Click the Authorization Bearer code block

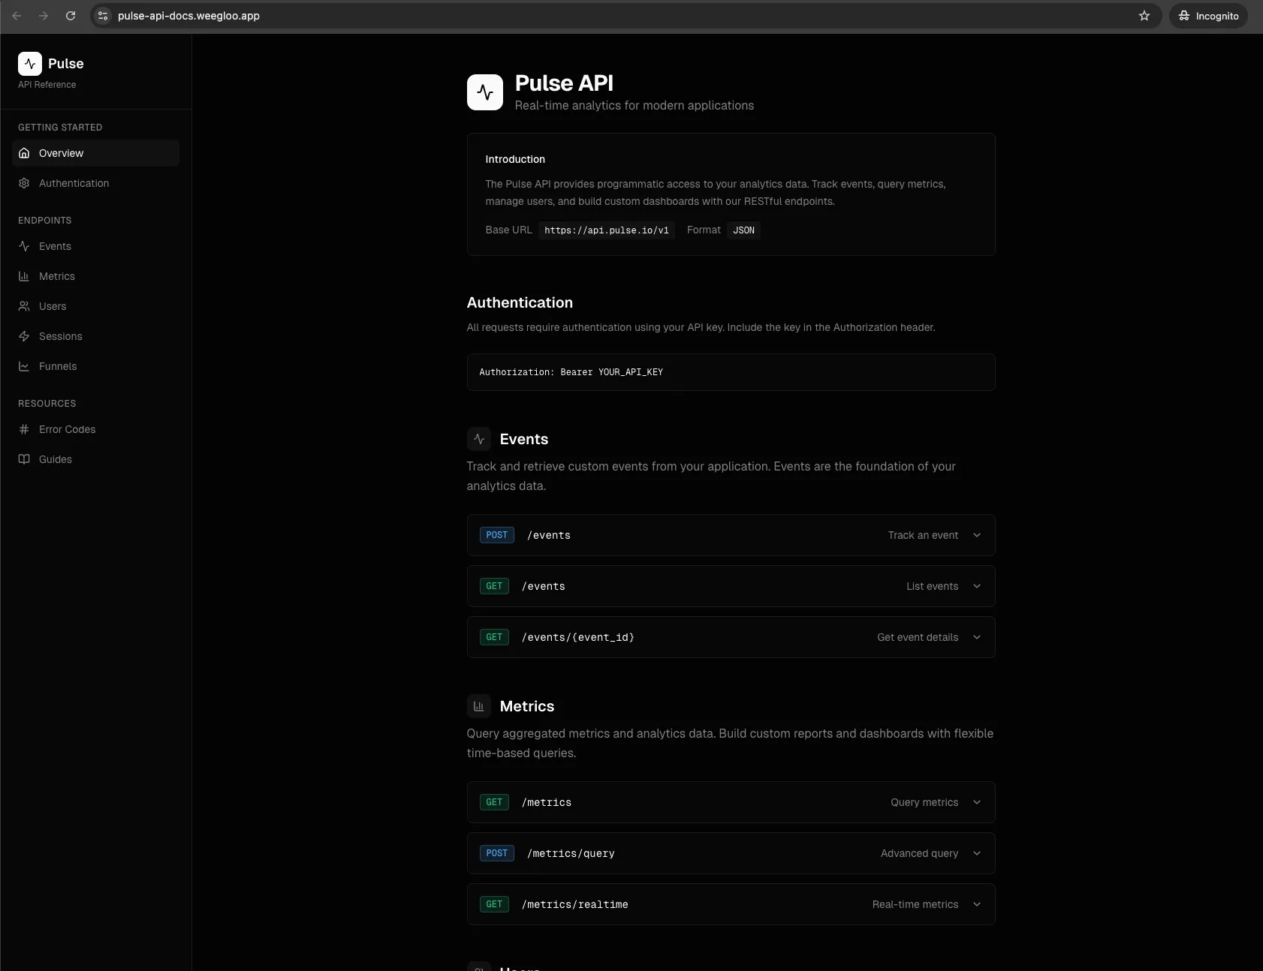731,372
